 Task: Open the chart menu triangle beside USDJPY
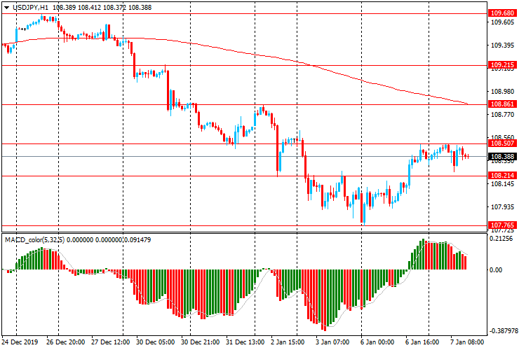(6, 8)
